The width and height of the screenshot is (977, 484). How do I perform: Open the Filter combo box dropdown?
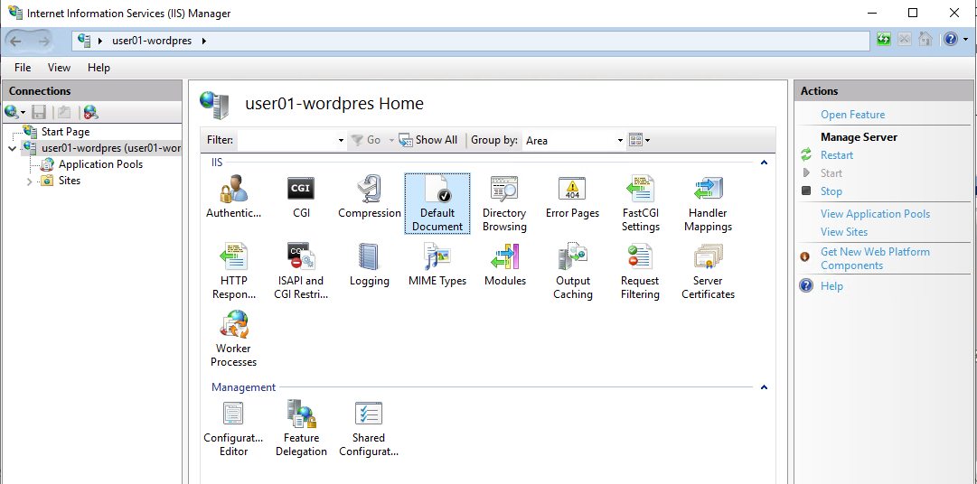[341, 141]
